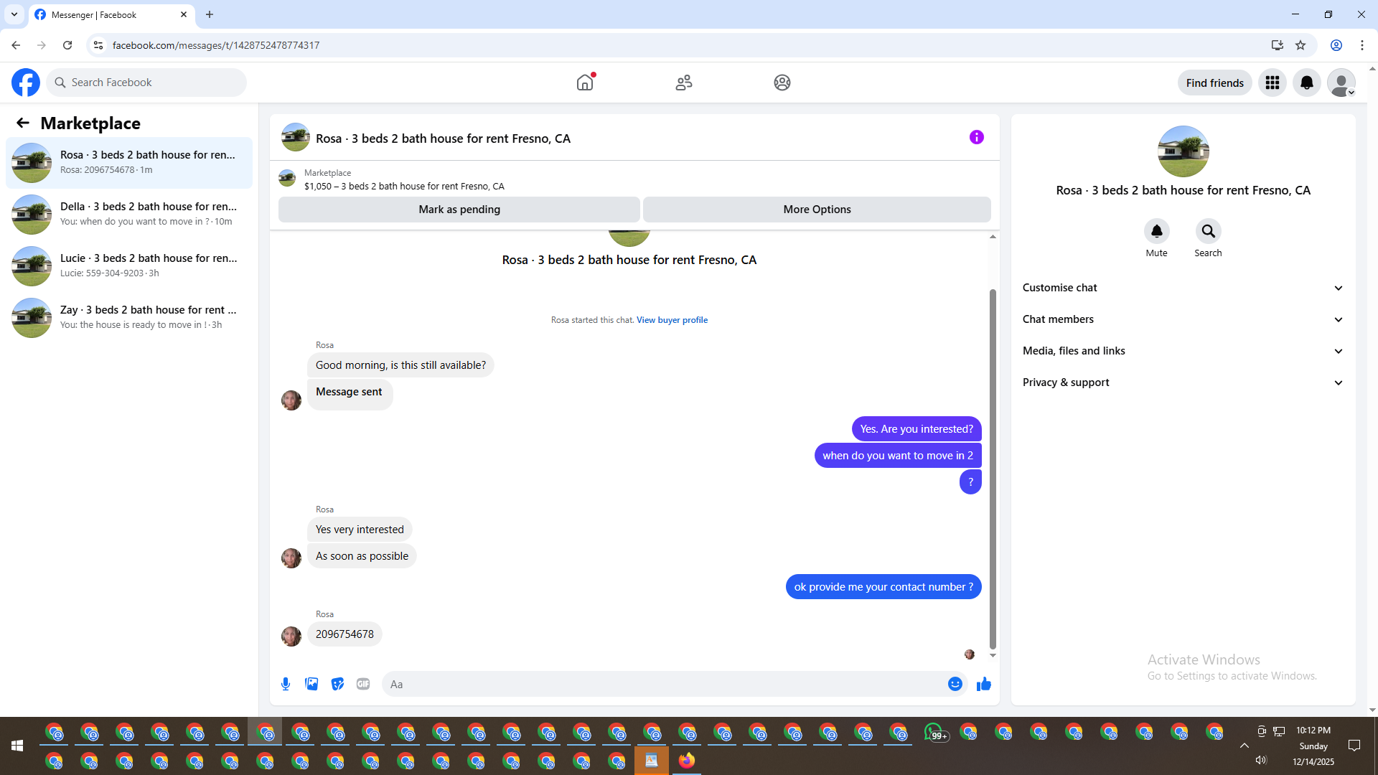
Task: Click the voice clip microphone icon
Action: tap(286, 684)
